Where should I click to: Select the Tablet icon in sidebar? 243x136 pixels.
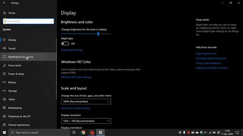[4, 99]
